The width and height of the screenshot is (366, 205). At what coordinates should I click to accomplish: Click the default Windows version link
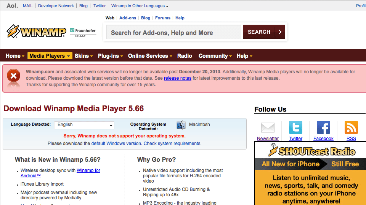coord(117,143)
